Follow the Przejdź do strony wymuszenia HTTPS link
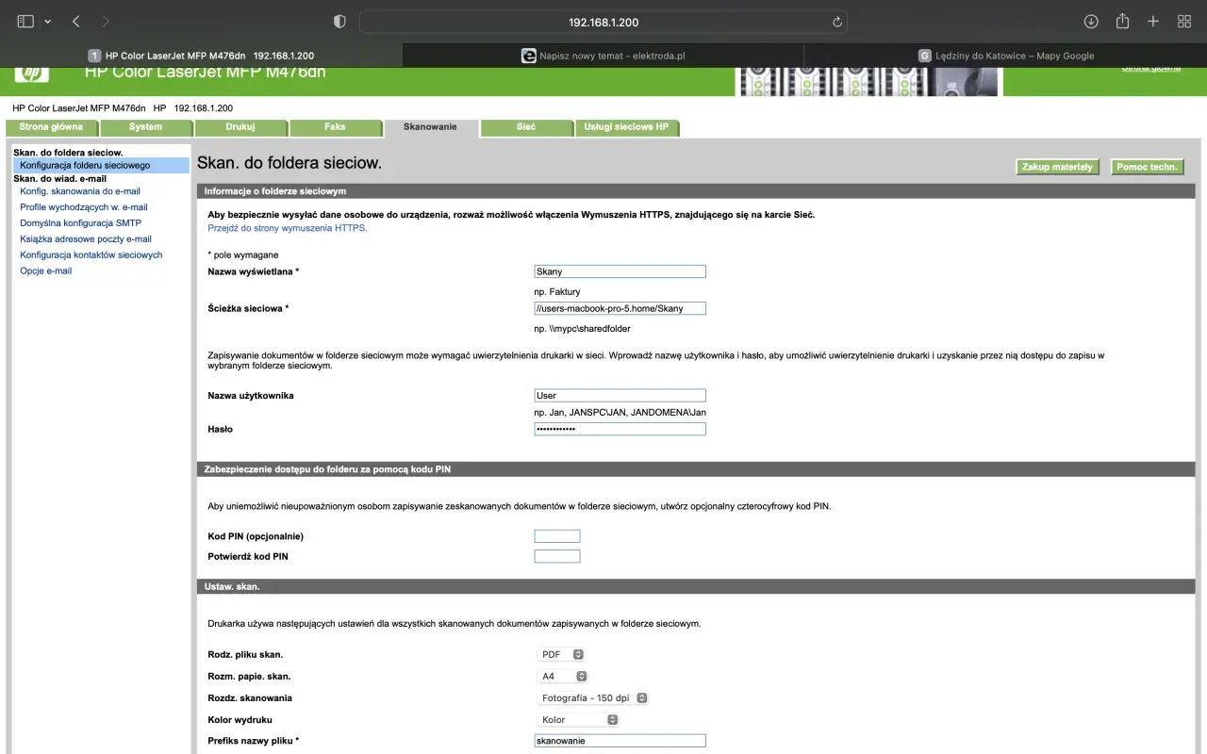1207x754 pixels. pos(288,227)
